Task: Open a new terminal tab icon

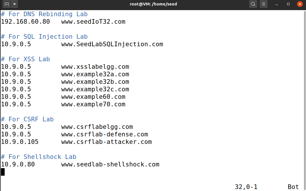Action: [x=7, y=4]
